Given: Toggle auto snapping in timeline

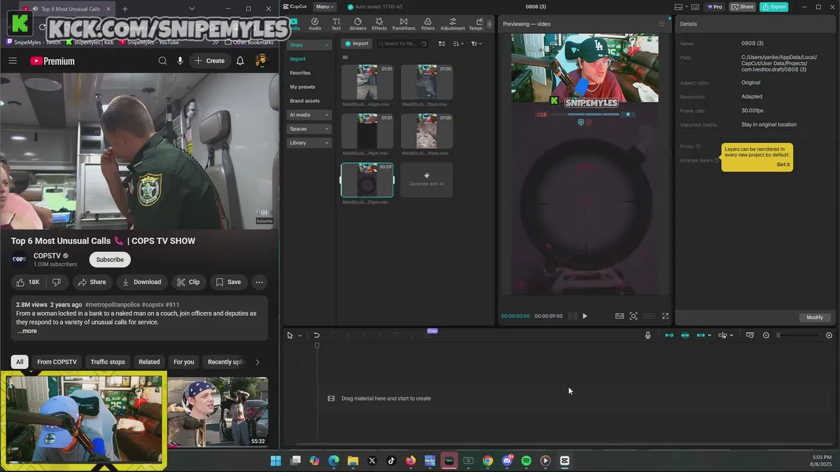Looking at the screenshot, I should pos(685,335).
